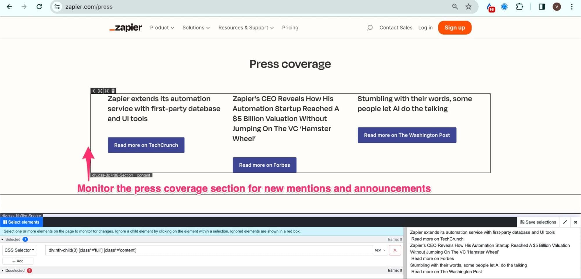Switch to the Select elements tab
This screenshot has width=581, height=279.
tap(21, 222)
